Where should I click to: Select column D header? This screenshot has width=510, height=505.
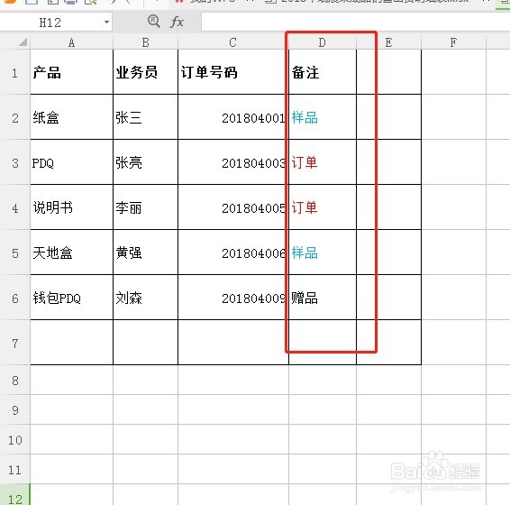pyautogui.click(x=322, y=42)
